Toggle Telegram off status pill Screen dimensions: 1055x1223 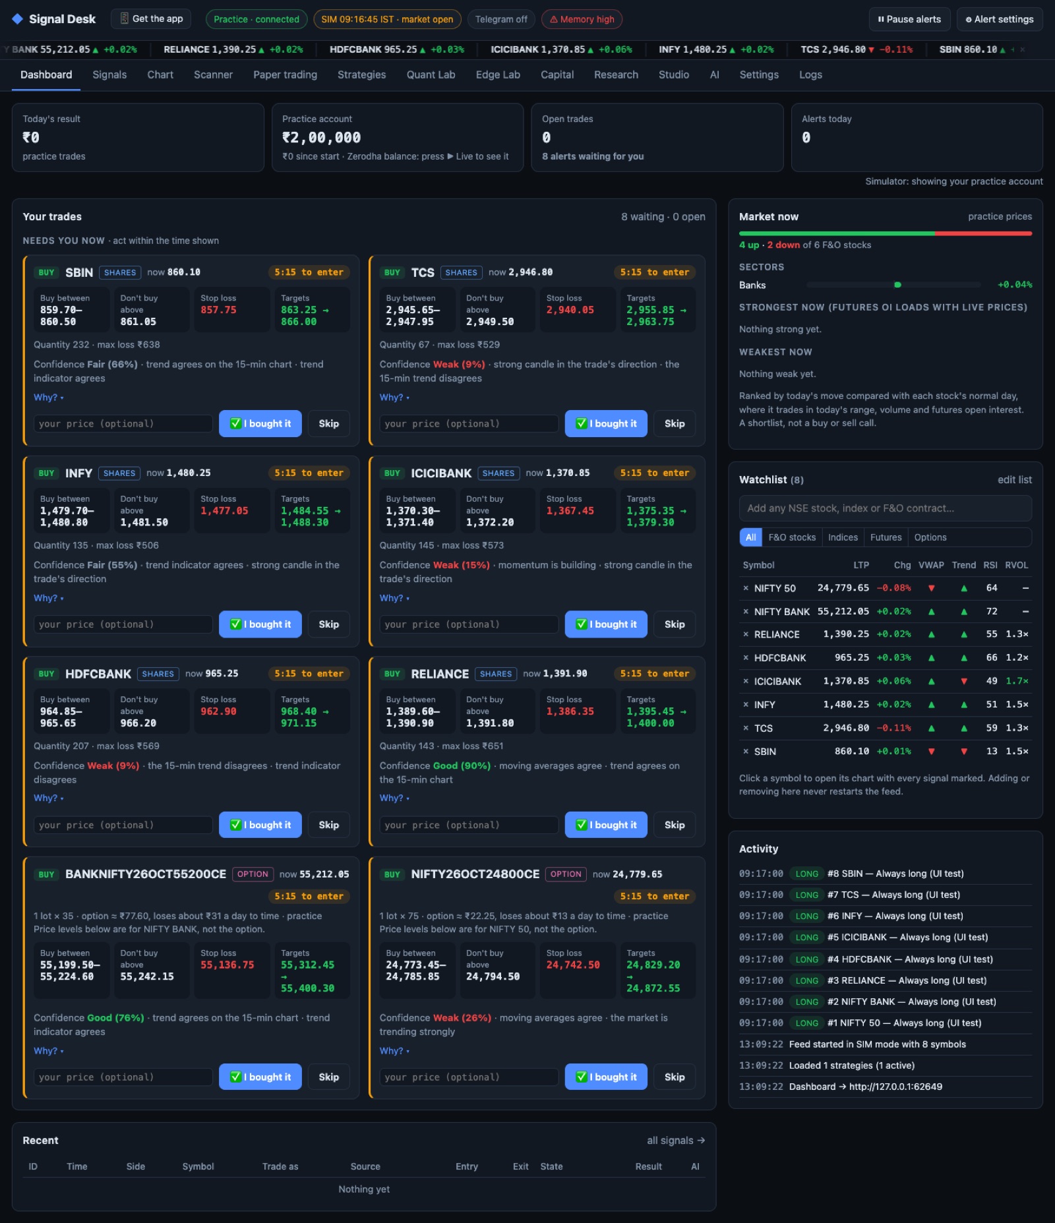[x=501, y=19]
